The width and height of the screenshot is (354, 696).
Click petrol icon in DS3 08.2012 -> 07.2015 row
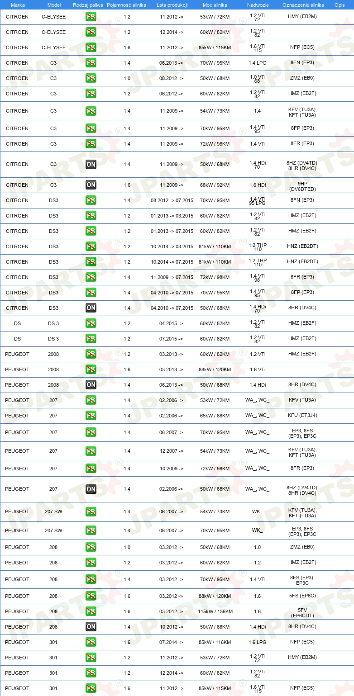click(x=91, y=200)
